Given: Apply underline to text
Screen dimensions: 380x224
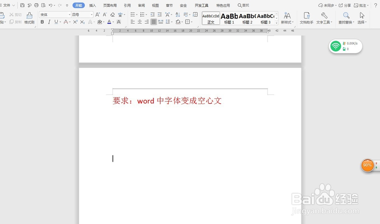Looking at the screenshot, I should point(55,22).
